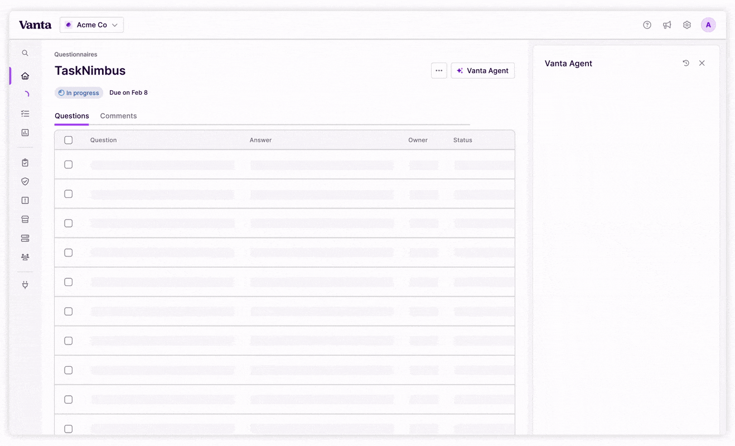Click the Answer column header
Screen dimensions: 735x446
click(x=260, y=140)
